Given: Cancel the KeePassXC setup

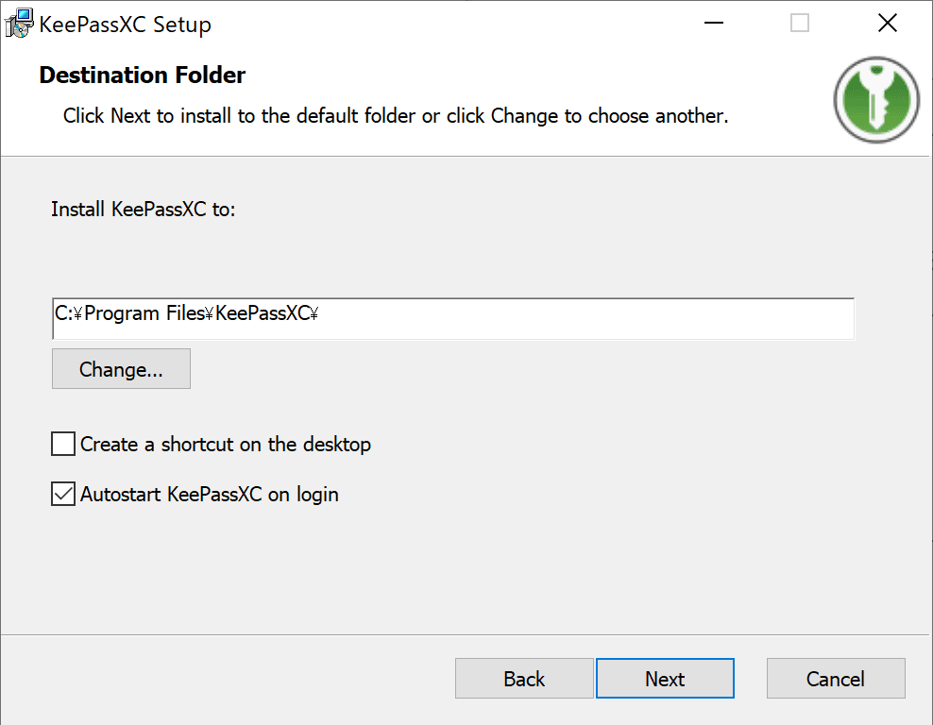Looking at the screenshot, I should [836, 678].
